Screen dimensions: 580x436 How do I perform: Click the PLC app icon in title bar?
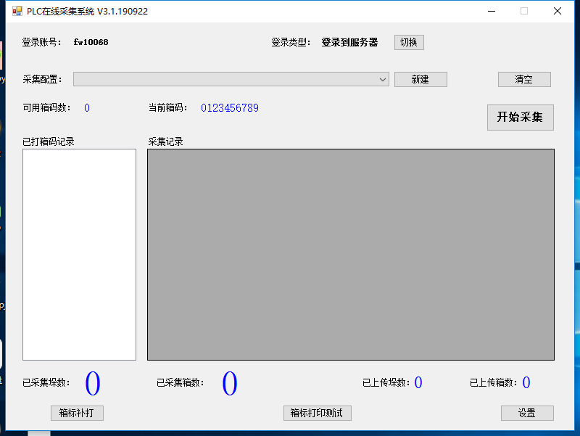click(17, 11)
